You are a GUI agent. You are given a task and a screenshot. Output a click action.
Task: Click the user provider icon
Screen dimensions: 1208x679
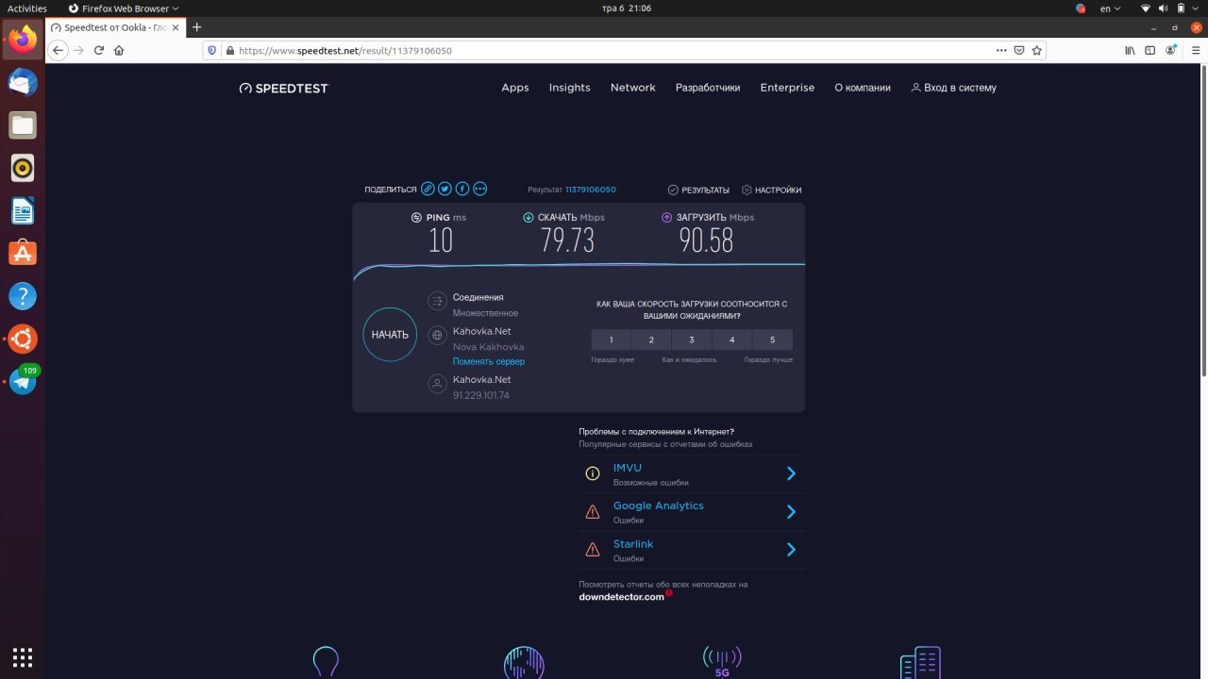[x=437, y=384]
